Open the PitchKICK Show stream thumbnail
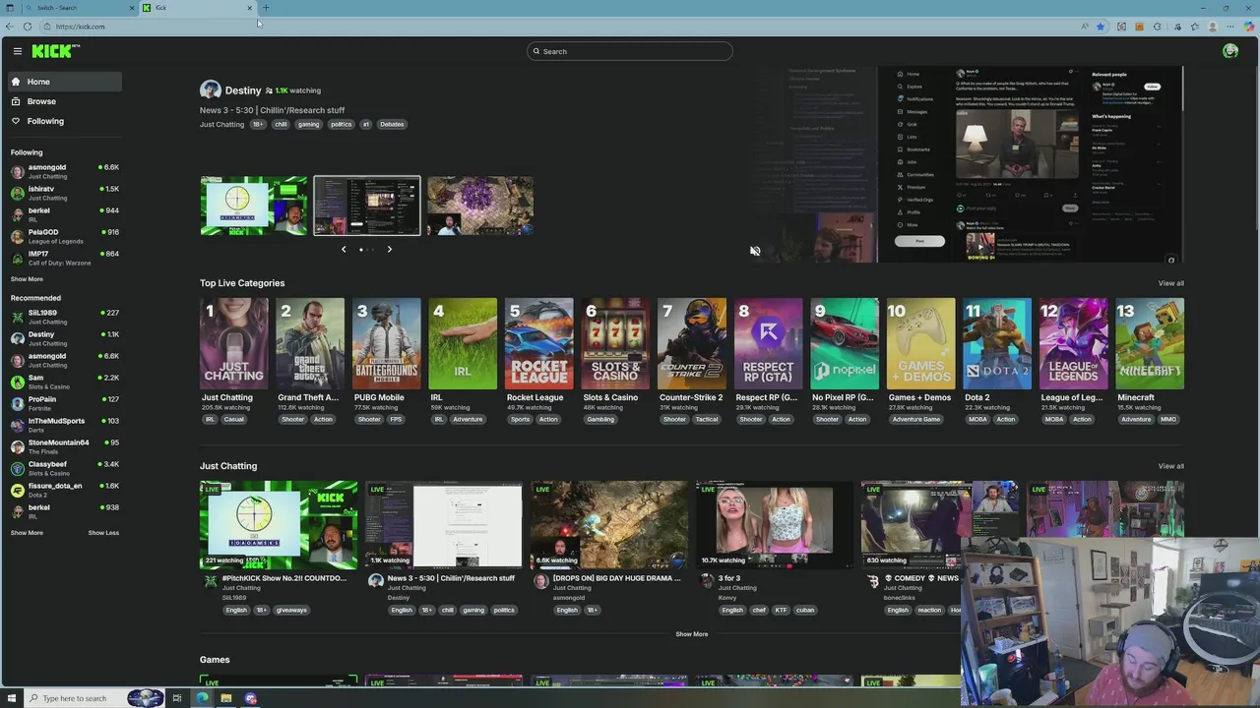The height and width of the screenshot is (708, 1260). pyautogui.click(x=279, y=525)
